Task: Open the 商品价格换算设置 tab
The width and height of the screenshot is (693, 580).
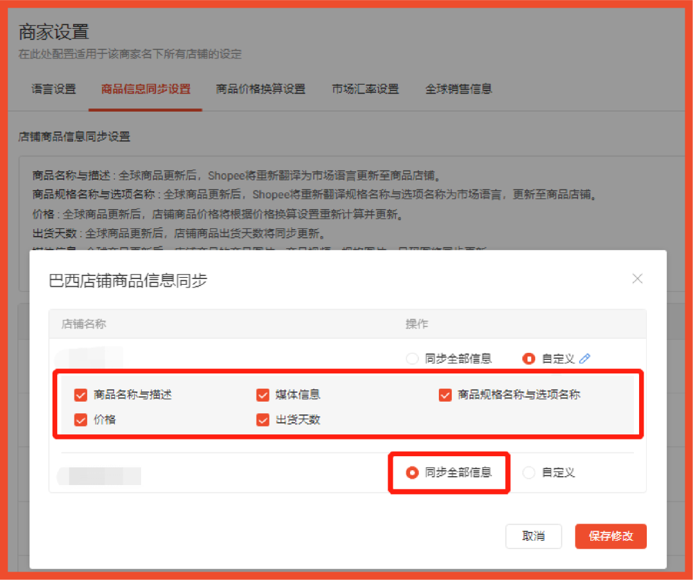Action: 261,90
